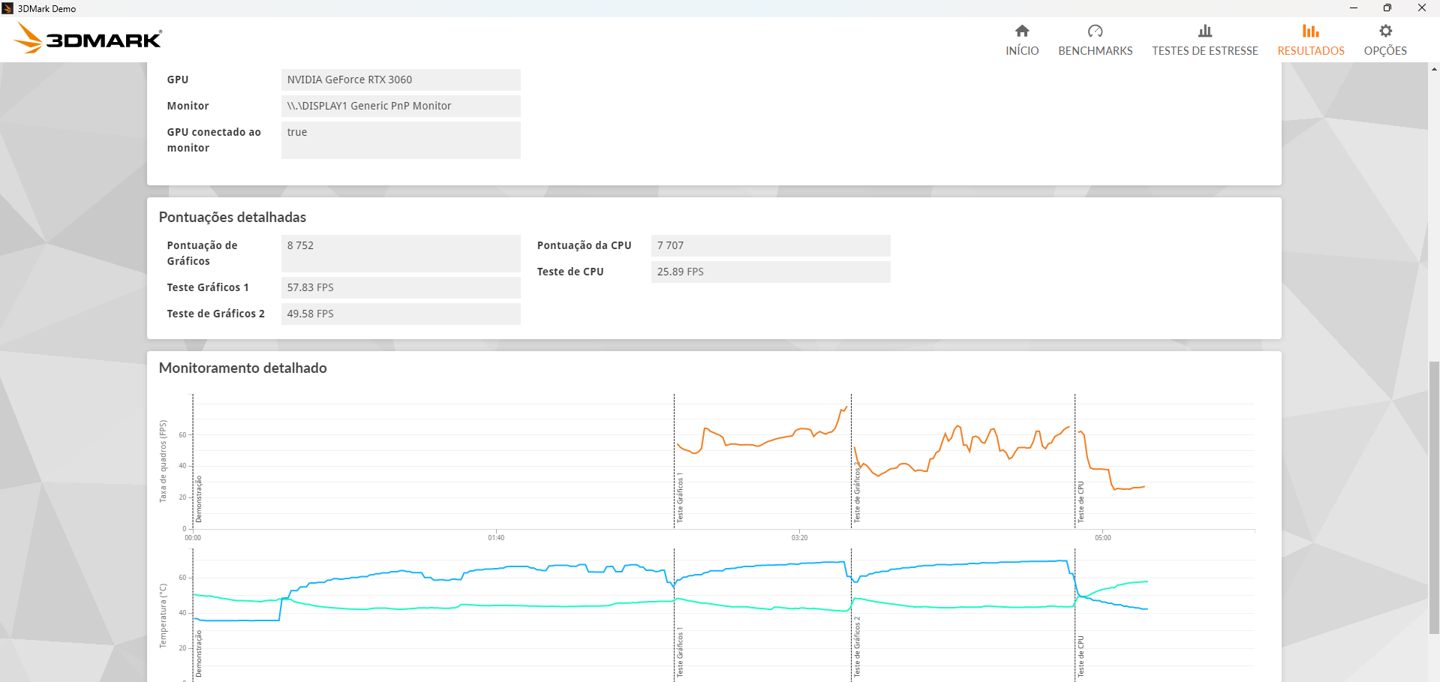Viewport: 1440px width, 682px height.
Task: Click the 'Teste Gráficos 1' label
Action: click(208, 287)
